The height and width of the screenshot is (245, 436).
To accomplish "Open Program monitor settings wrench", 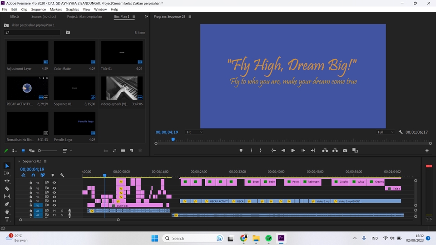I will [401, 132].
